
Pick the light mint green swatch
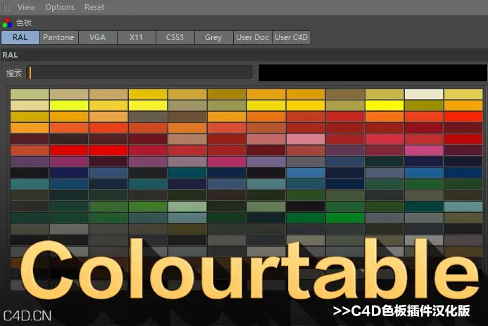tap(187, 207)
